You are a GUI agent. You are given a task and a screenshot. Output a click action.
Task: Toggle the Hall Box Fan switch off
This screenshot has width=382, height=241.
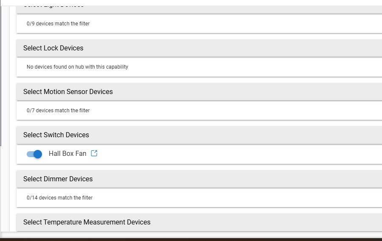34,154
